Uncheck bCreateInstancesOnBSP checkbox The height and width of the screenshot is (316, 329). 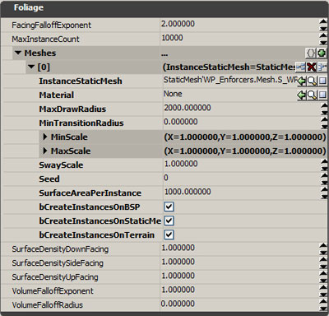(x=169, y=207)
